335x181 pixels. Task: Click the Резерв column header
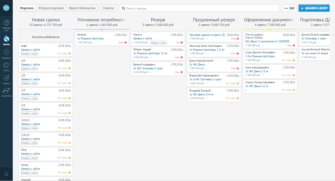158,20
